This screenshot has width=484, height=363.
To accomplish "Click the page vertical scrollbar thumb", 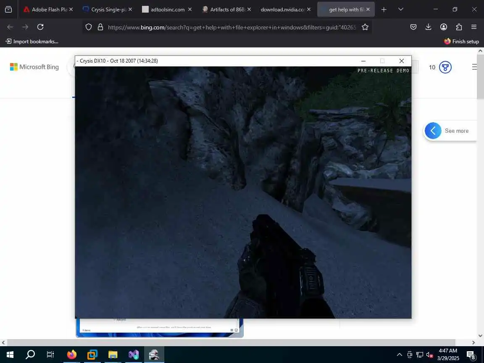I will [480, 77].
